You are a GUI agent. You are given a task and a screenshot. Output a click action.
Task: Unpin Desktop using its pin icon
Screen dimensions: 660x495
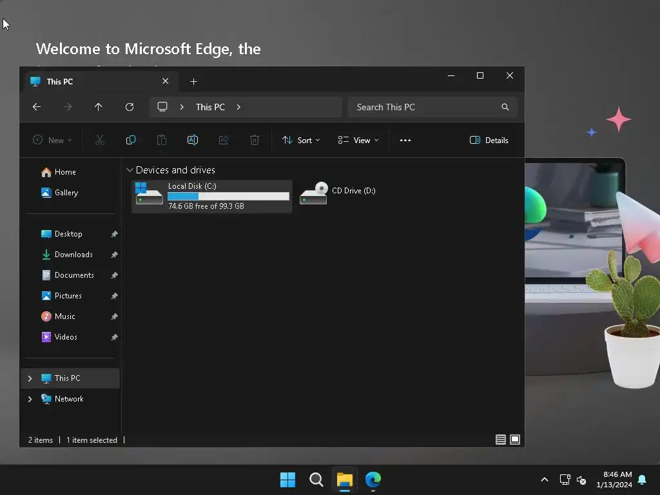[x=115, y=234]
